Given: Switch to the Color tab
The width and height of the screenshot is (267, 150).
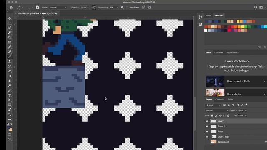Looking at the screenshot, I should coord(208,15).
